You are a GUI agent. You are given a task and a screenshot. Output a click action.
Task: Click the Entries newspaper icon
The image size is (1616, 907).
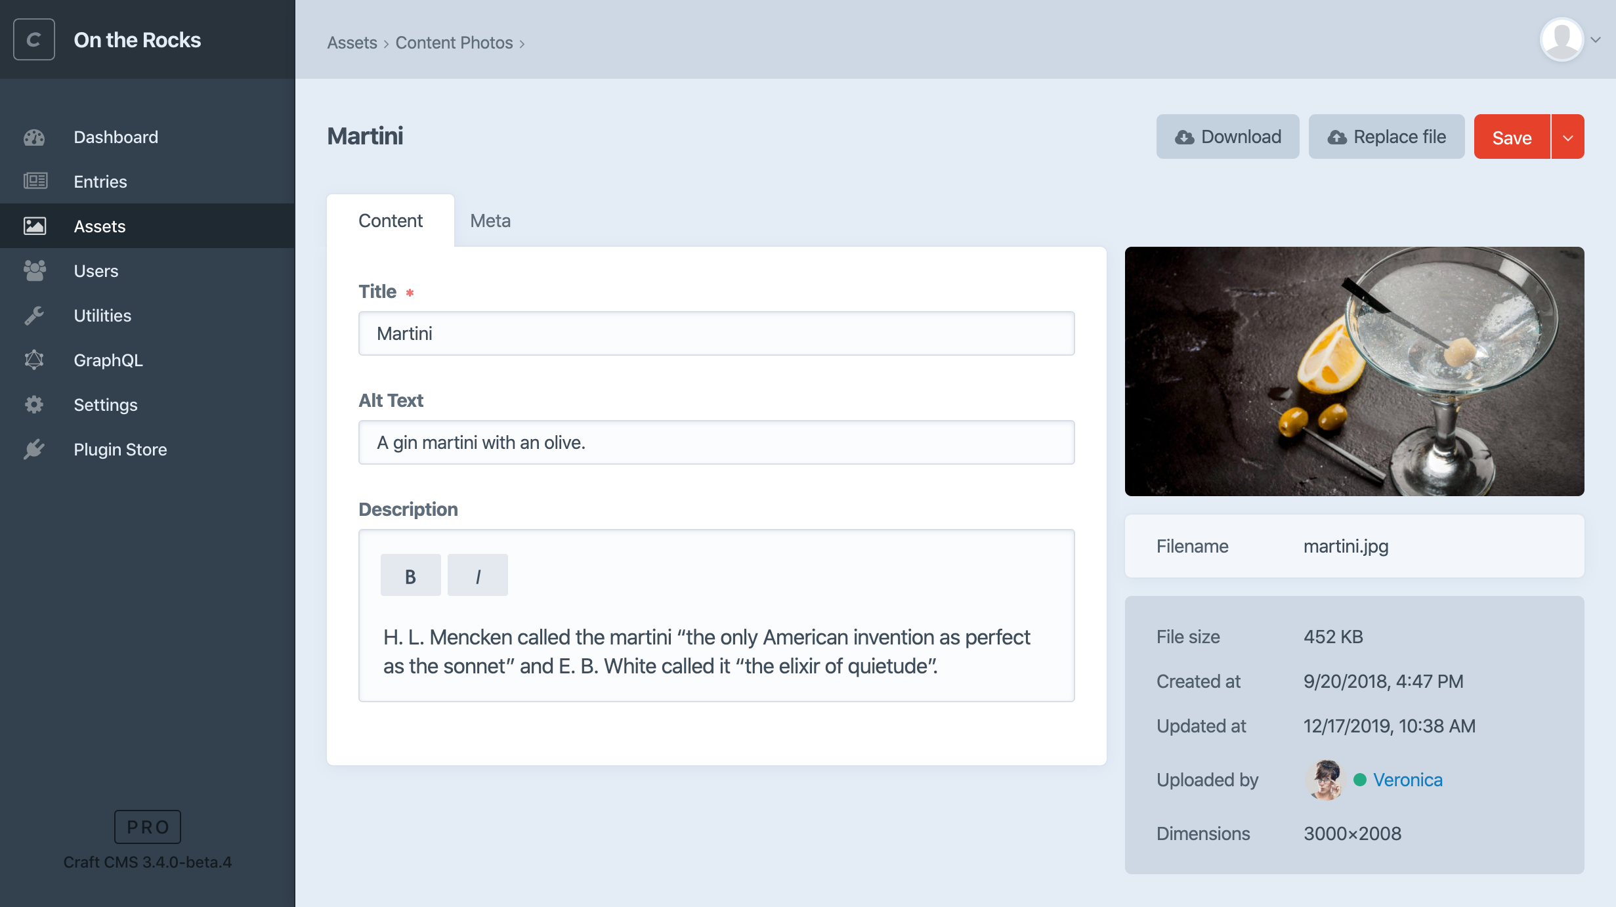(35, 181)
